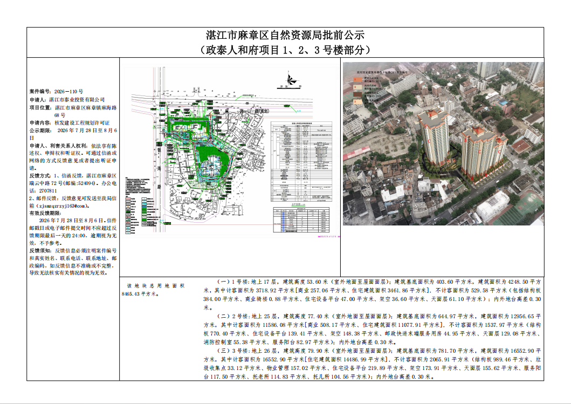
Task: Click the text 托老所 114.83 平方米
Action: point(280,376)
